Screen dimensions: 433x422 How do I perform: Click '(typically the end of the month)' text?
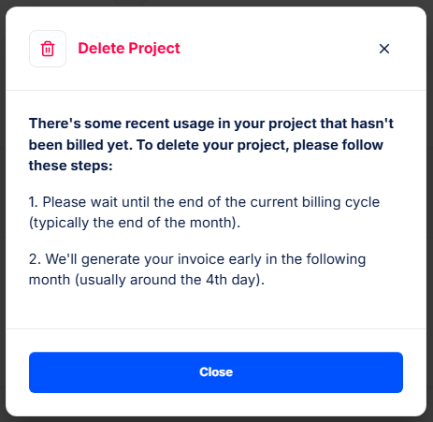[135, 223]
